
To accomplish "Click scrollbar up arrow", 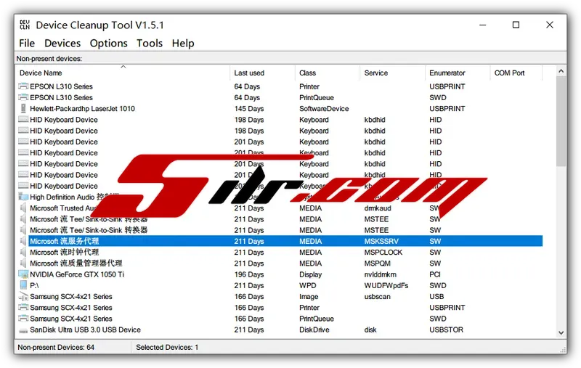I will pos(561,70).
